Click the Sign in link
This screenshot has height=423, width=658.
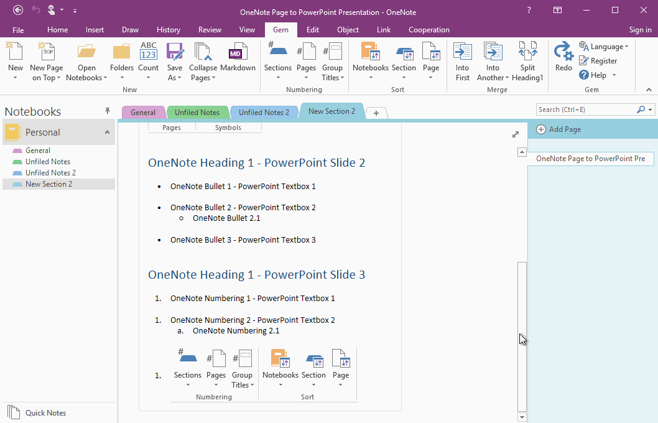[640, 29]
